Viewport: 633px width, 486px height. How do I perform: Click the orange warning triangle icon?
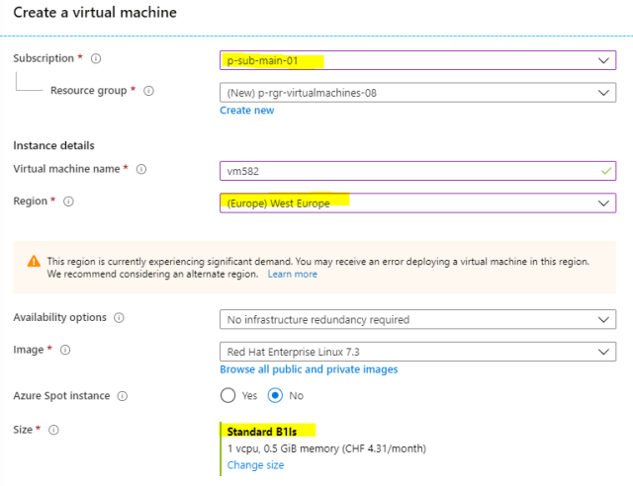coord(34,262)
